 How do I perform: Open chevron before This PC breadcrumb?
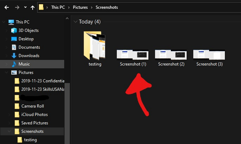point(47,7)
